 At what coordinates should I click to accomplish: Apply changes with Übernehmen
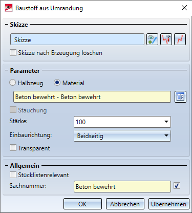click(169, 204)
